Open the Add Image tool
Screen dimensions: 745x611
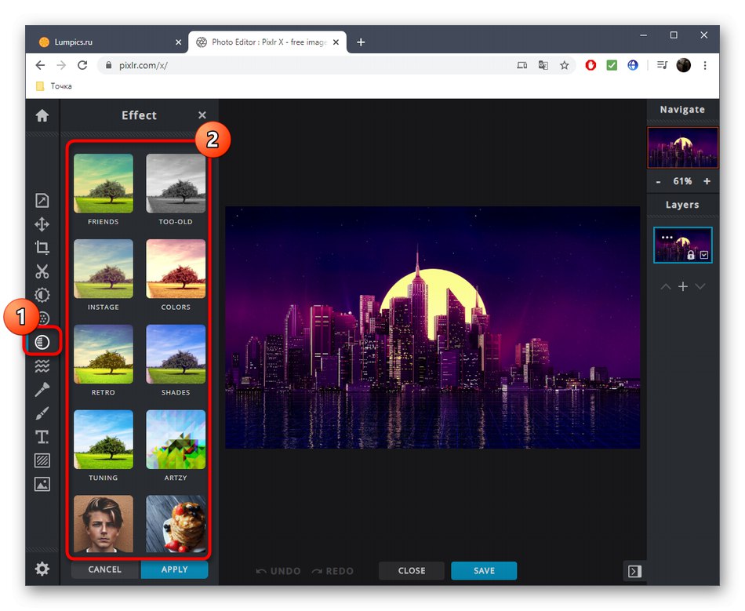click(42, 483)
